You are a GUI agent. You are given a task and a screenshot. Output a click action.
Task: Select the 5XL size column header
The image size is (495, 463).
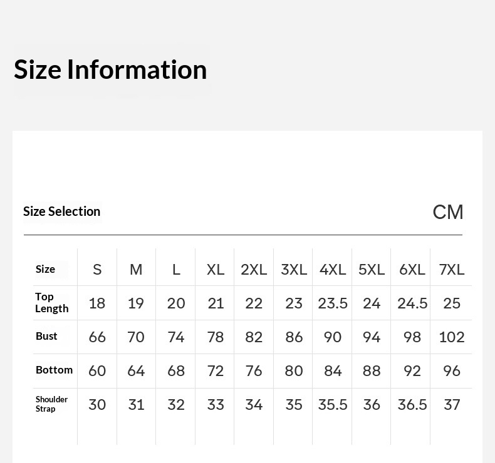coord(372,269)
